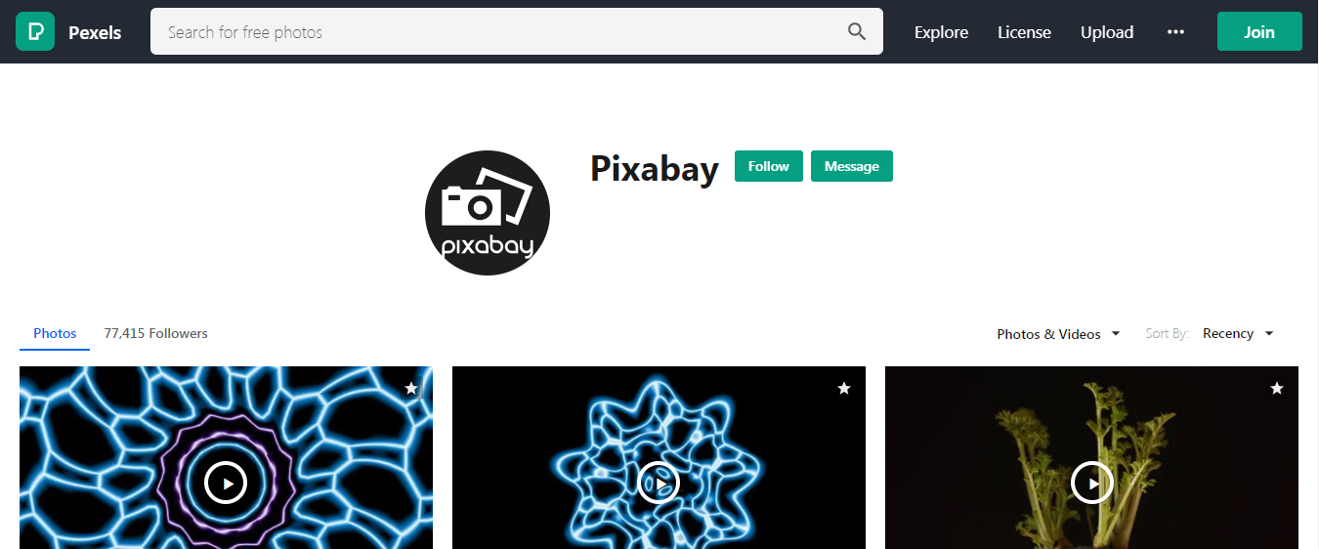Go to the License page
Image resolution: width=1319 pixels, height=549 pixels.
click(1024, 32)
